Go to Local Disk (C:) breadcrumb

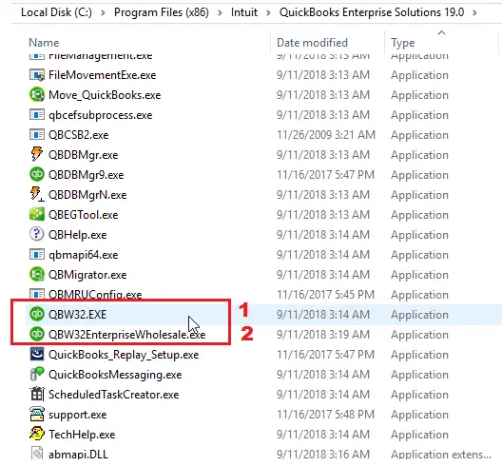point(56,12)
